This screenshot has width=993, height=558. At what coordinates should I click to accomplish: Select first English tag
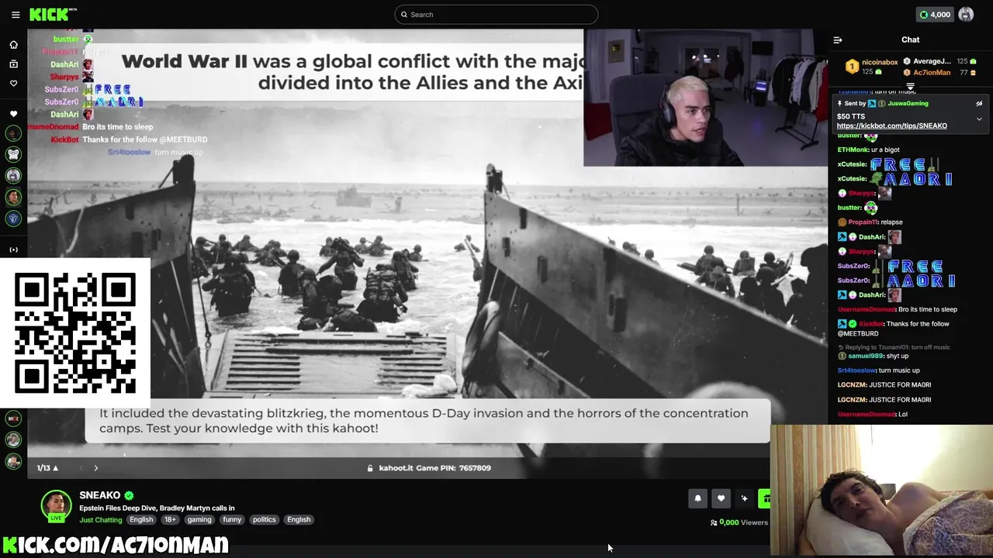141,519
